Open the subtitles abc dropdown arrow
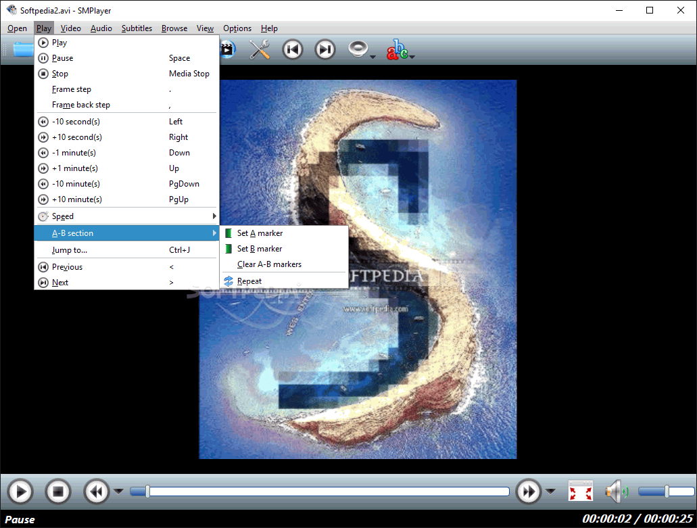Image resolution: width=697 pixels, height=528 pixels. (412, 57)
